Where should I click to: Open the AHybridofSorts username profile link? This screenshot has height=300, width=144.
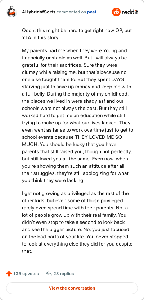pos(39,12)
